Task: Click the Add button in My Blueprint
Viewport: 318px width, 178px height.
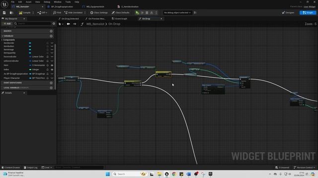Action: [x=7, y=24]
